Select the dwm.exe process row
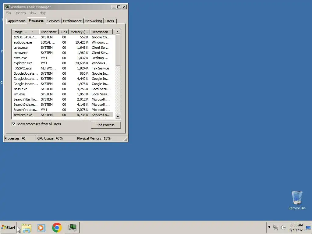 point(63,58)
